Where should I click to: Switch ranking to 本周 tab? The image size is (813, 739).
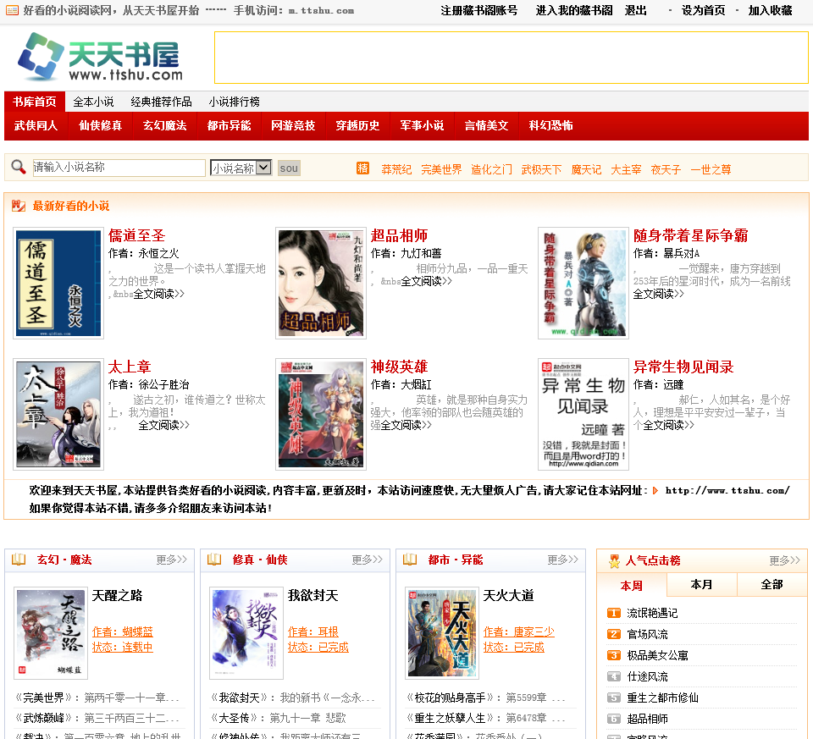pyautogui.click(x=632, y=586)
